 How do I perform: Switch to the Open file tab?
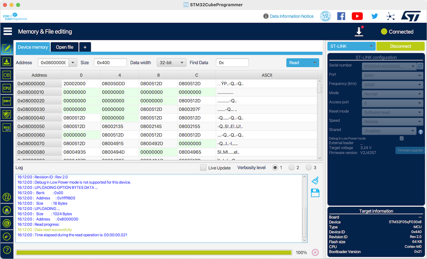[x=64, y=47]
